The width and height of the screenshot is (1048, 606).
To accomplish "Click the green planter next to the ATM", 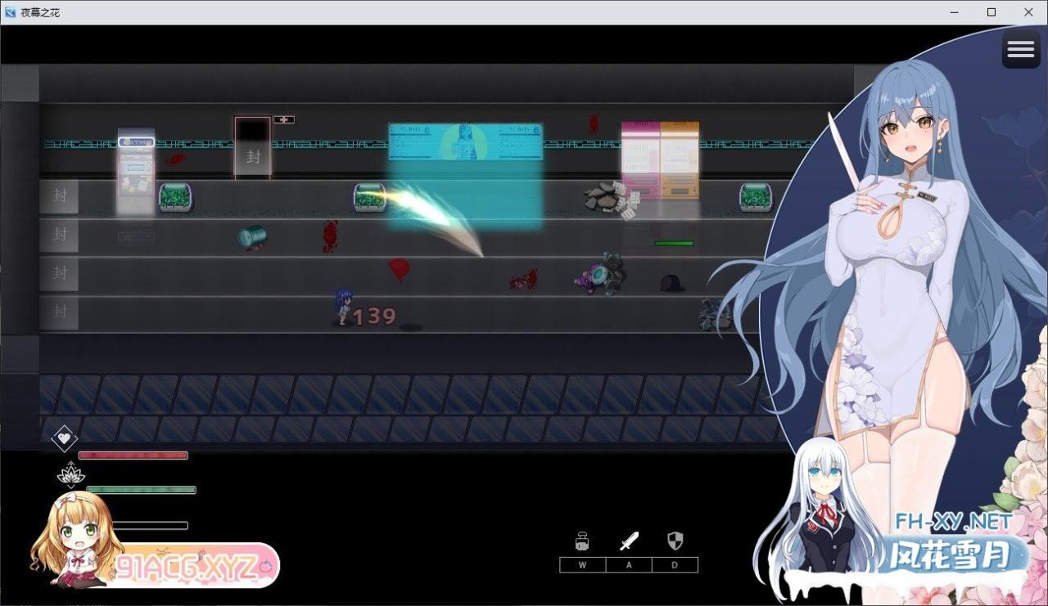I will tap(175, 198).
